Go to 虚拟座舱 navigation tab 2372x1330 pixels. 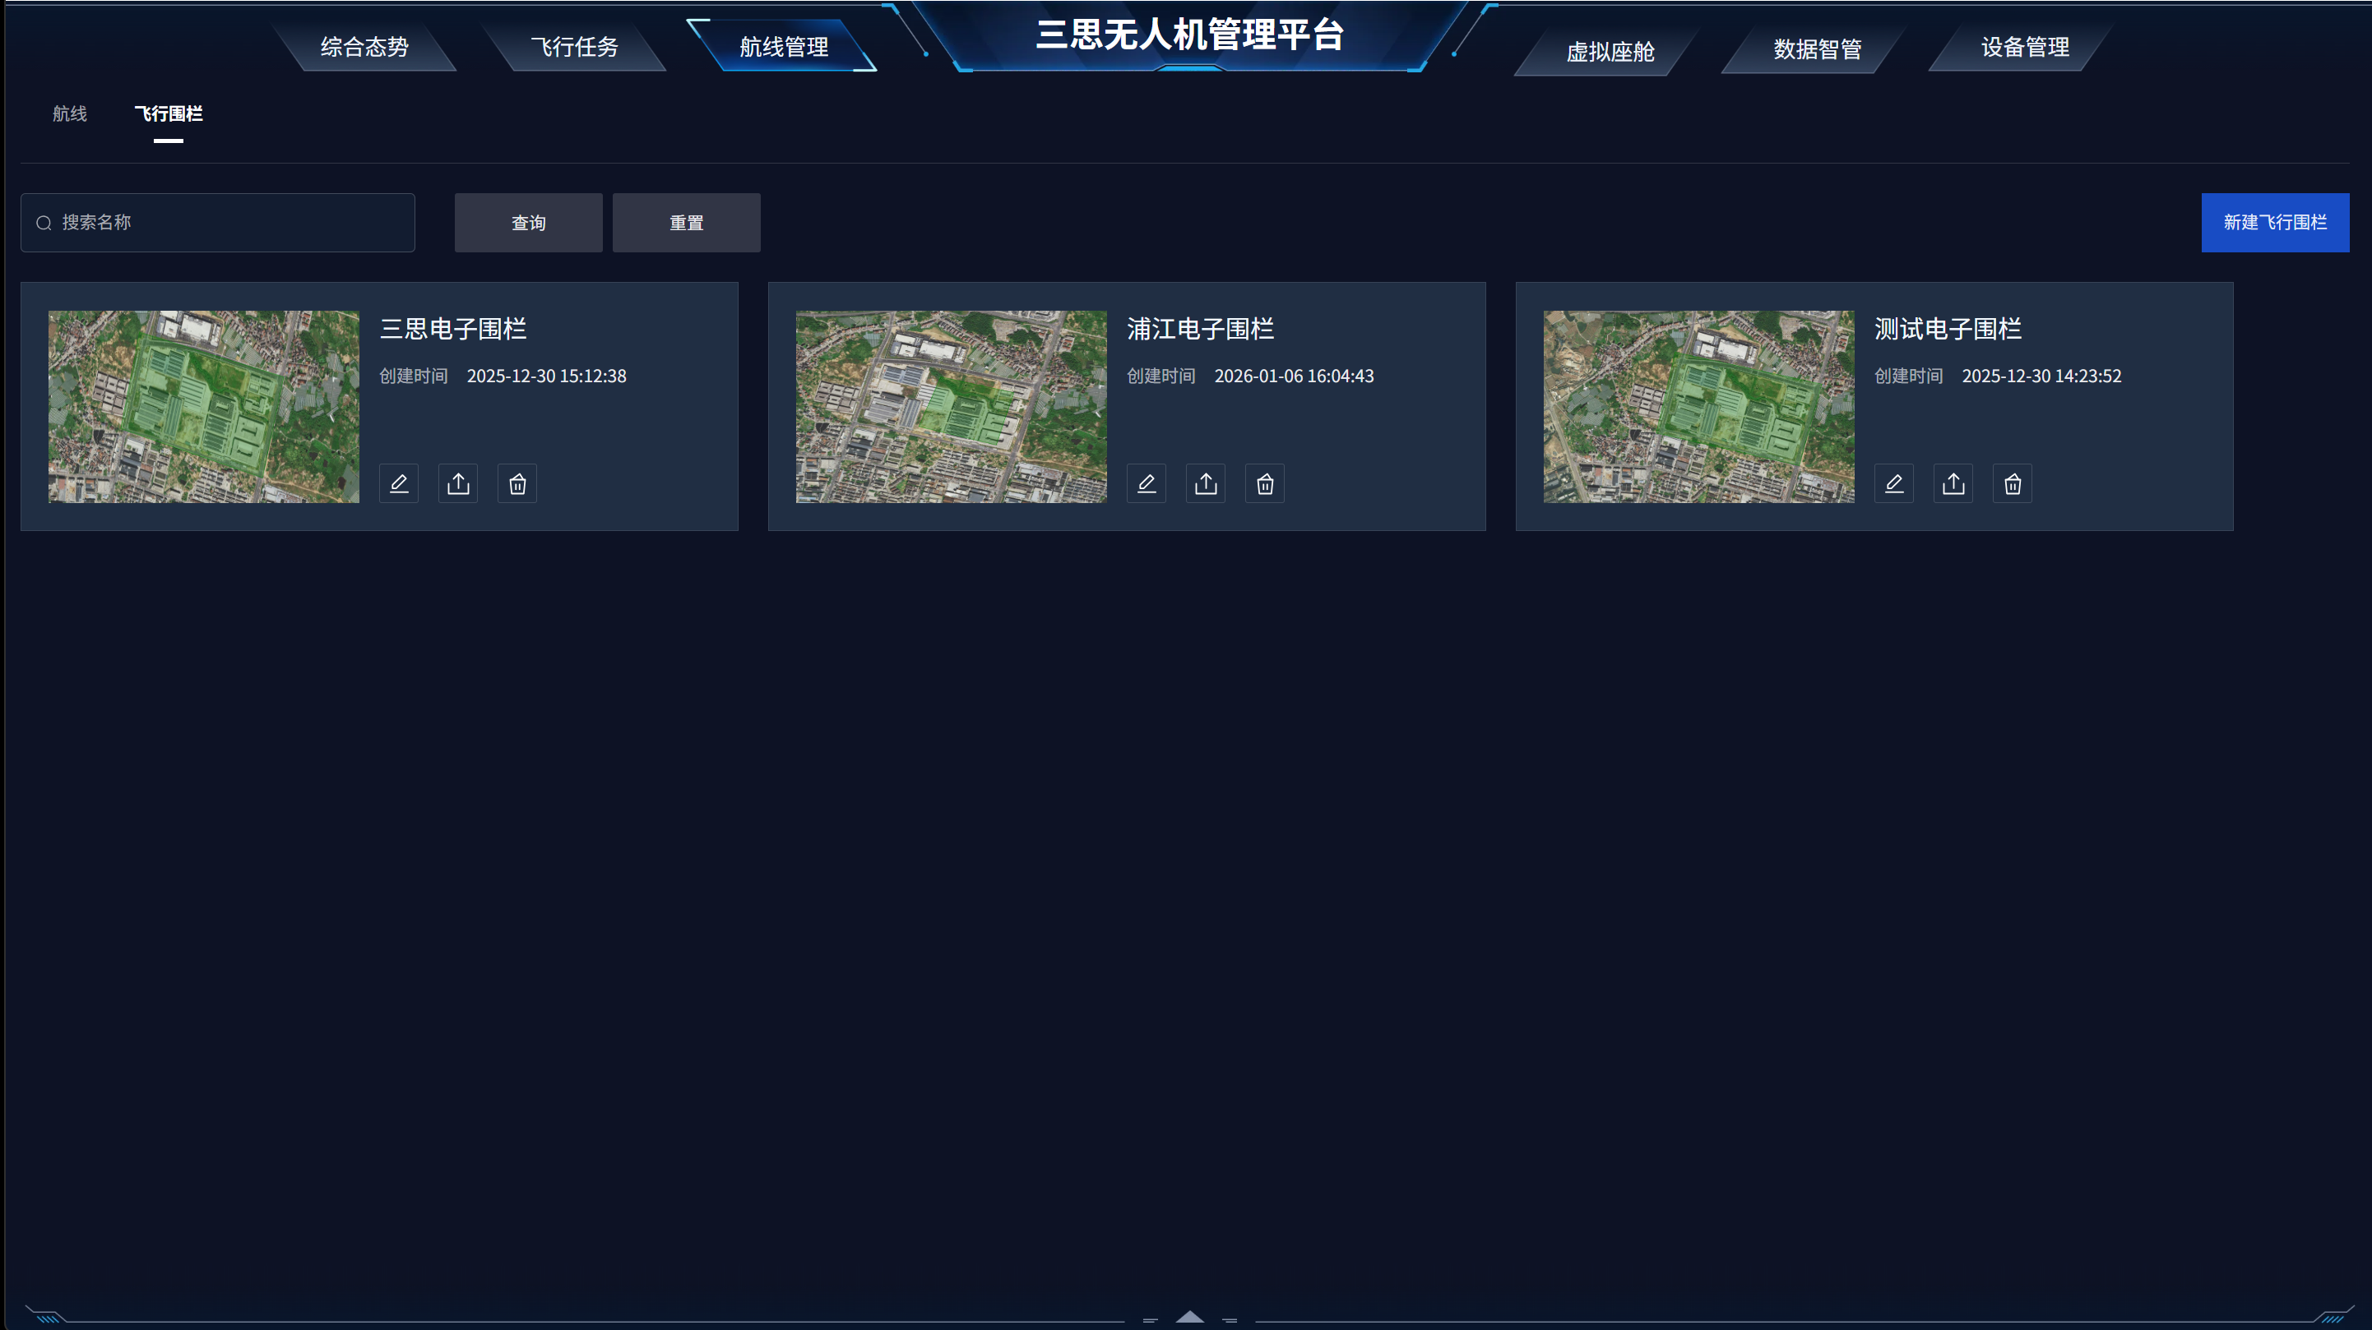[1610, 52]
